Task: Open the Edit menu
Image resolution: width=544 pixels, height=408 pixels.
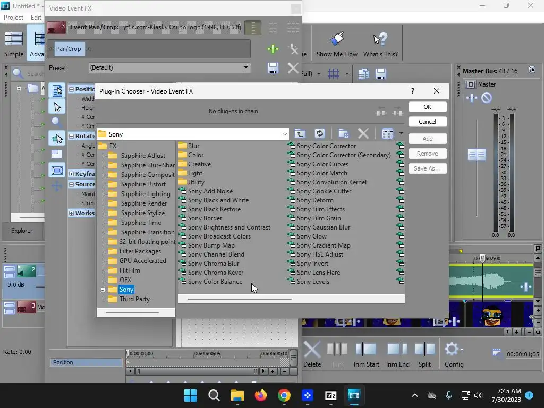Action: click(36, 18)
